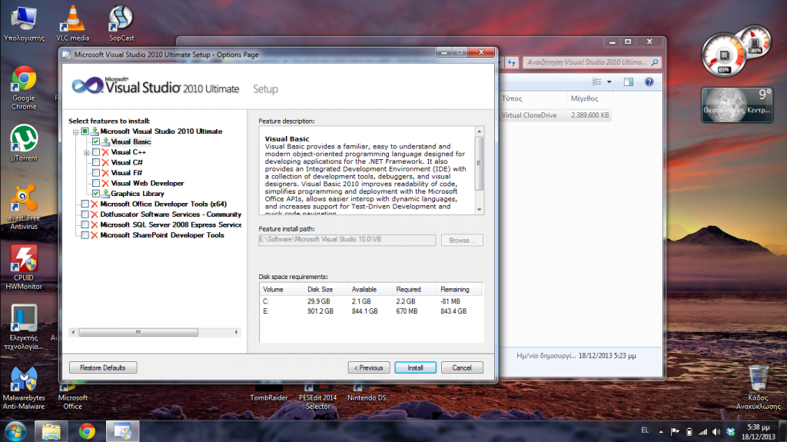The height and width of the screenshot is (442, 787).
Task: Switch to the Visual Studio setup taskbar button
Action: coord(122,431)
